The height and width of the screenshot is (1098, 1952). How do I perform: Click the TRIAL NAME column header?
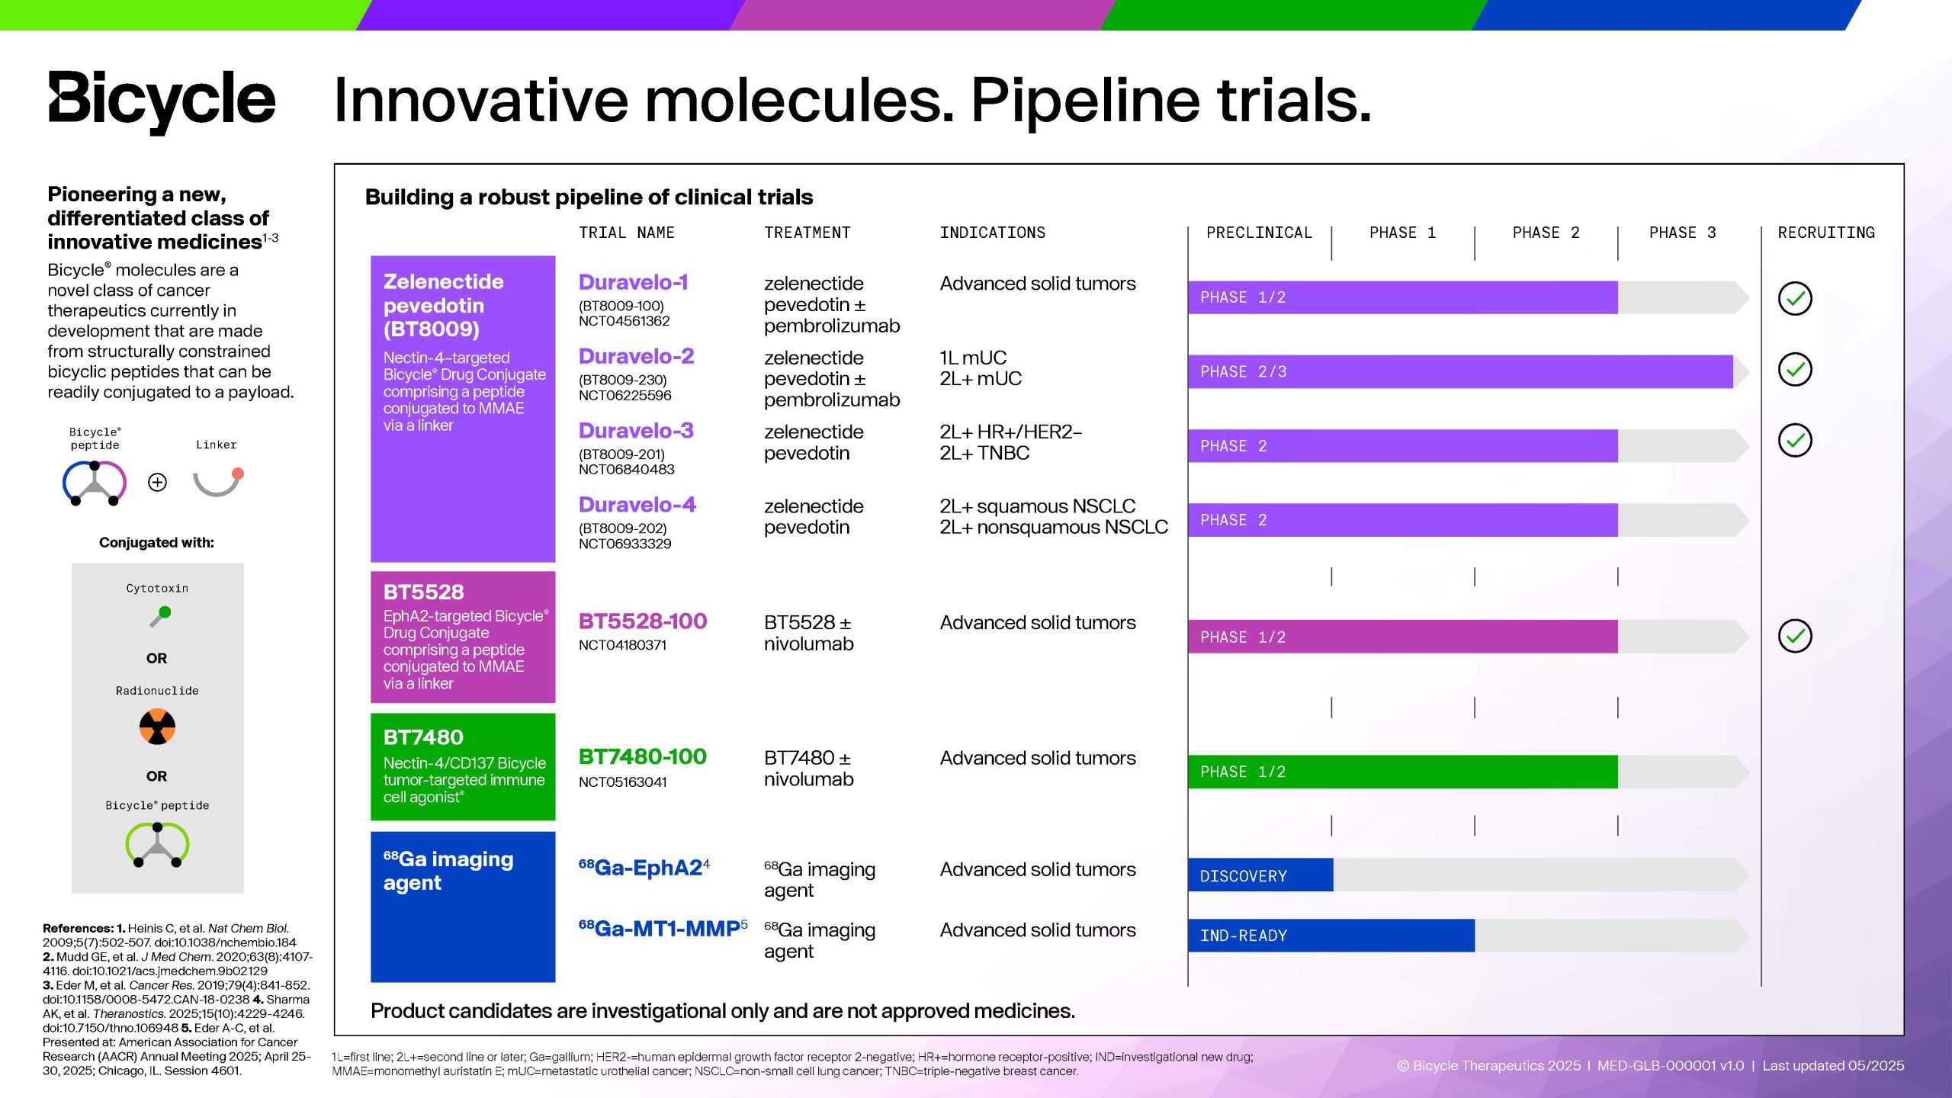626,233
